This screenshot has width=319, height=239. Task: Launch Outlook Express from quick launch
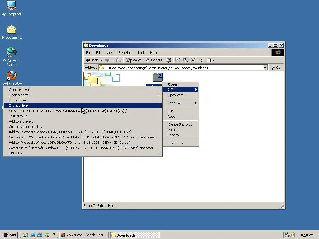point(40,235)
